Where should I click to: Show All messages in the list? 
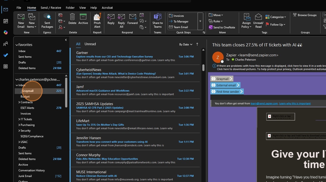click(x=78, y=44)
